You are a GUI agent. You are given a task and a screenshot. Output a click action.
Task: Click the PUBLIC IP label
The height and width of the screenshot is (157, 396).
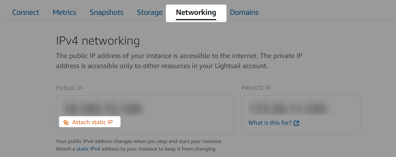click(69, 88)
